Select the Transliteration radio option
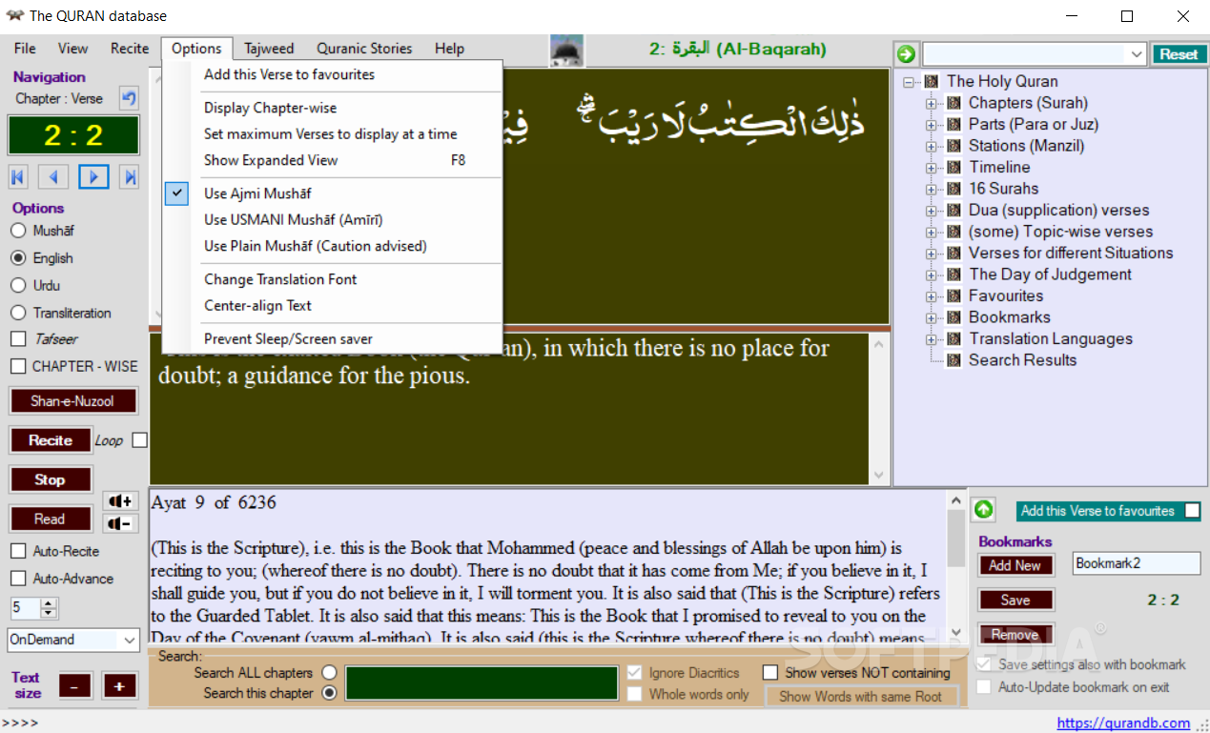The width and height of the screenshot is (1210, 733). pos(18,313)
